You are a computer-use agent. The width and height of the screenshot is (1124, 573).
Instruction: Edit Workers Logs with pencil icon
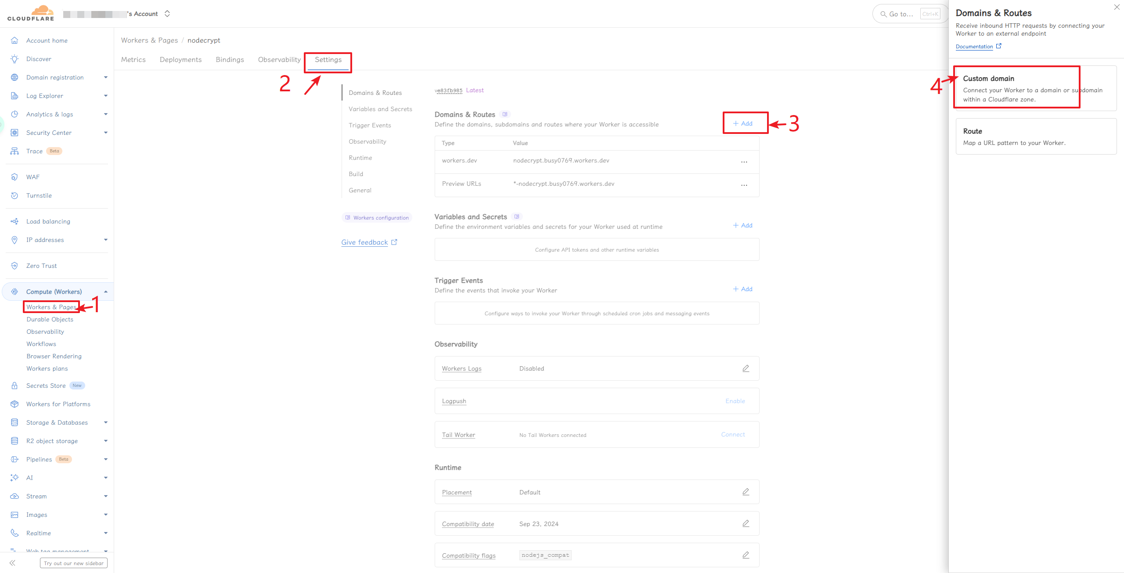tap(746, 368)
